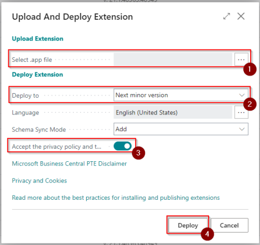Screen dimensions: 260x245
Task: Open the Schema Sync Mode dropdown
Action: 181,129
